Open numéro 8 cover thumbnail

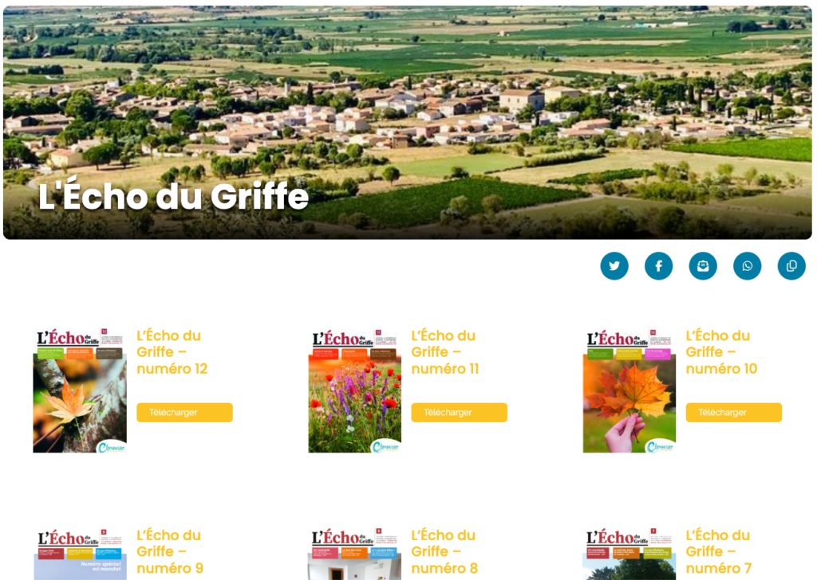tap(355, 554)
